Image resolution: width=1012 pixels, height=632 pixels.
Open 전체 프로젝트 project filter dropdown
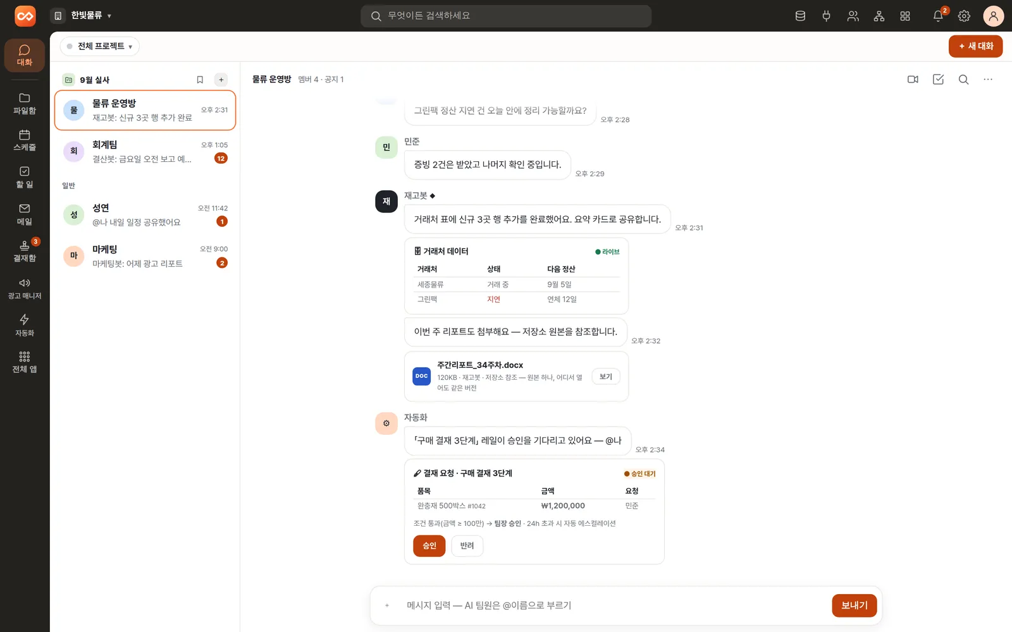pyautogui.click(x=100, y=46)
